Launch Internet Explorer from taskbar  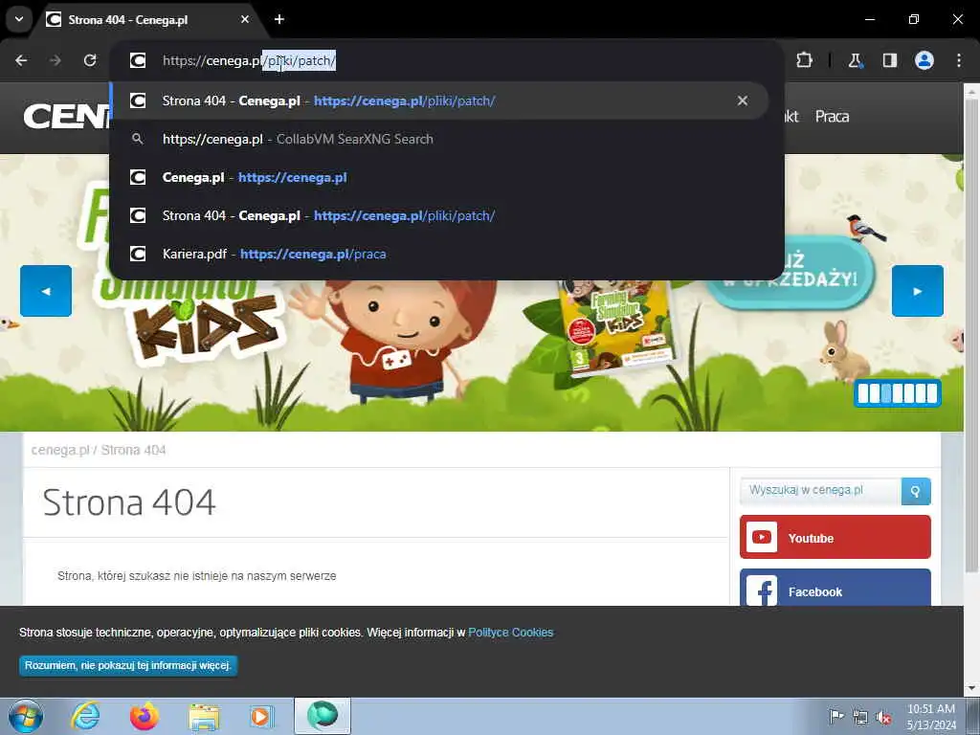point(84,716)
